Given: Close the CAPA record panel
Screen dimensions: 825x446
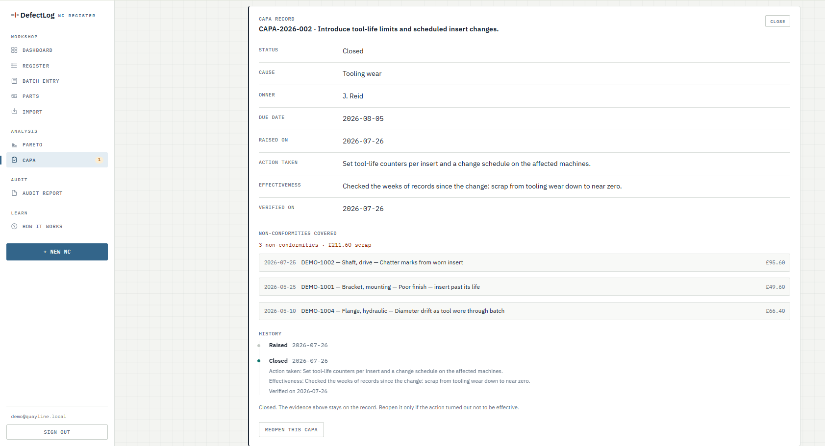Looking at the screenshot, I should (x=777, y=21).
